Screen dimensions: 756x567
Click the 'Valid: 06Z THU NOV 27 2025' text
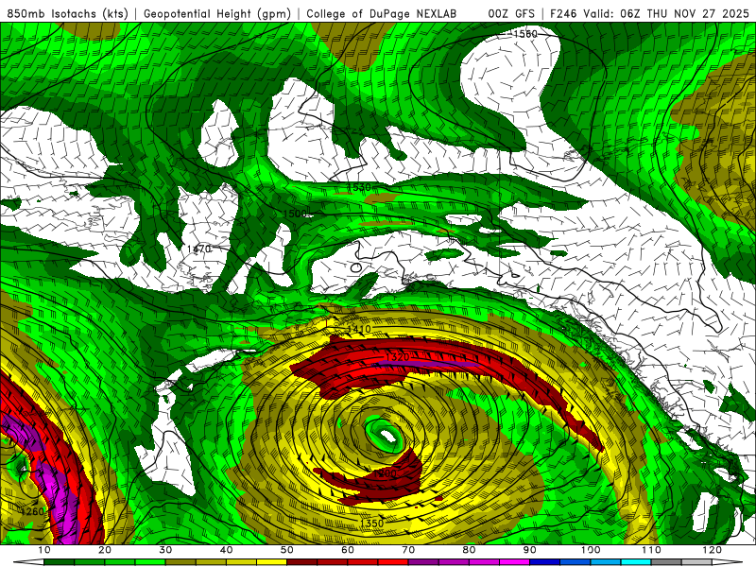pyautogui.click(x=666, y=13)
